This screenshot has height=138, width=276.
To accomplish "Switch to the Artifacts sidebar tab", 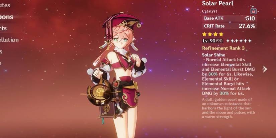I will (3, 28).
